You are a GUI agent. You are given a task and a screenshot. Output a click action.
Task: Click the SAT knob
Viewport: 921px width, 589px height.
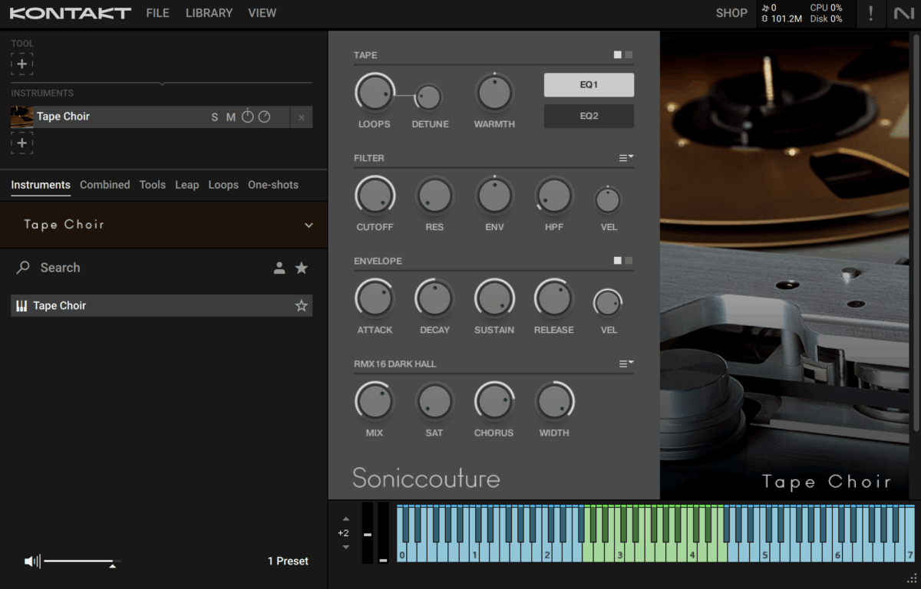pos(434,402)
